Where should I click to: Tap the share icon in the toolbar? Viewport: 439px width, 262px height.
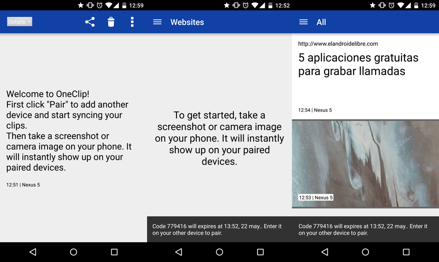coord(90,22)
